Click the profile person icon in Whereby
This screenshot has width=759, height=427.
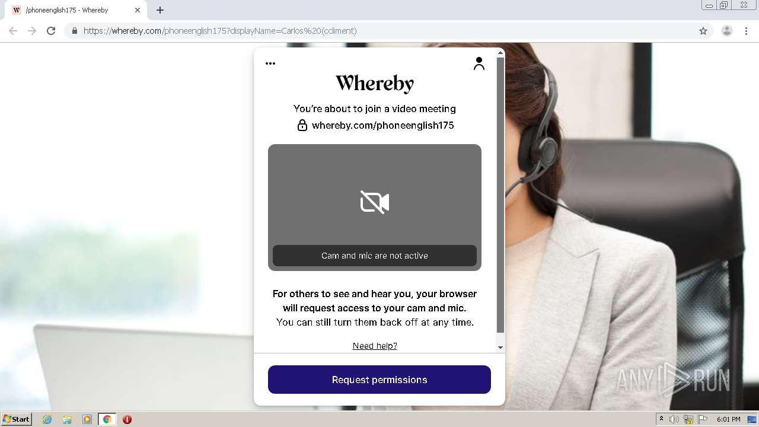coord(479,63)
